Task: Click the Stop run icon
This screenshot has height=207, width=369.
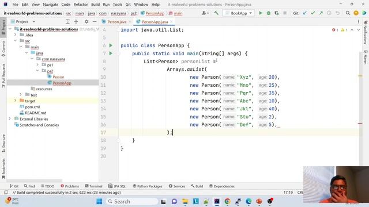Action: 285,13
